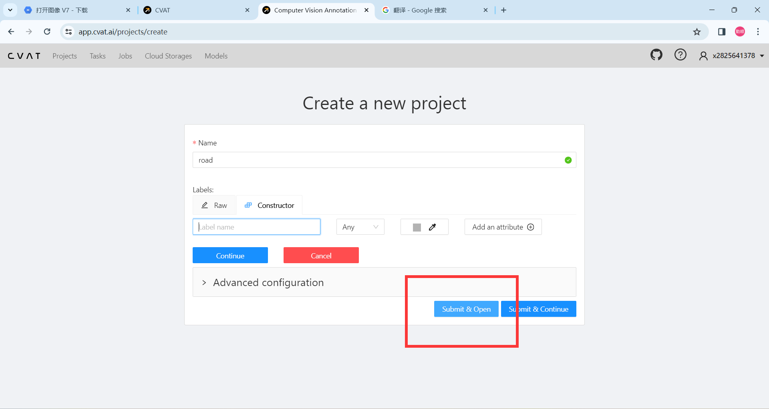Open the tab search dropdown arrow
This screenshot has width=769, height=409.
pos(10,10)
